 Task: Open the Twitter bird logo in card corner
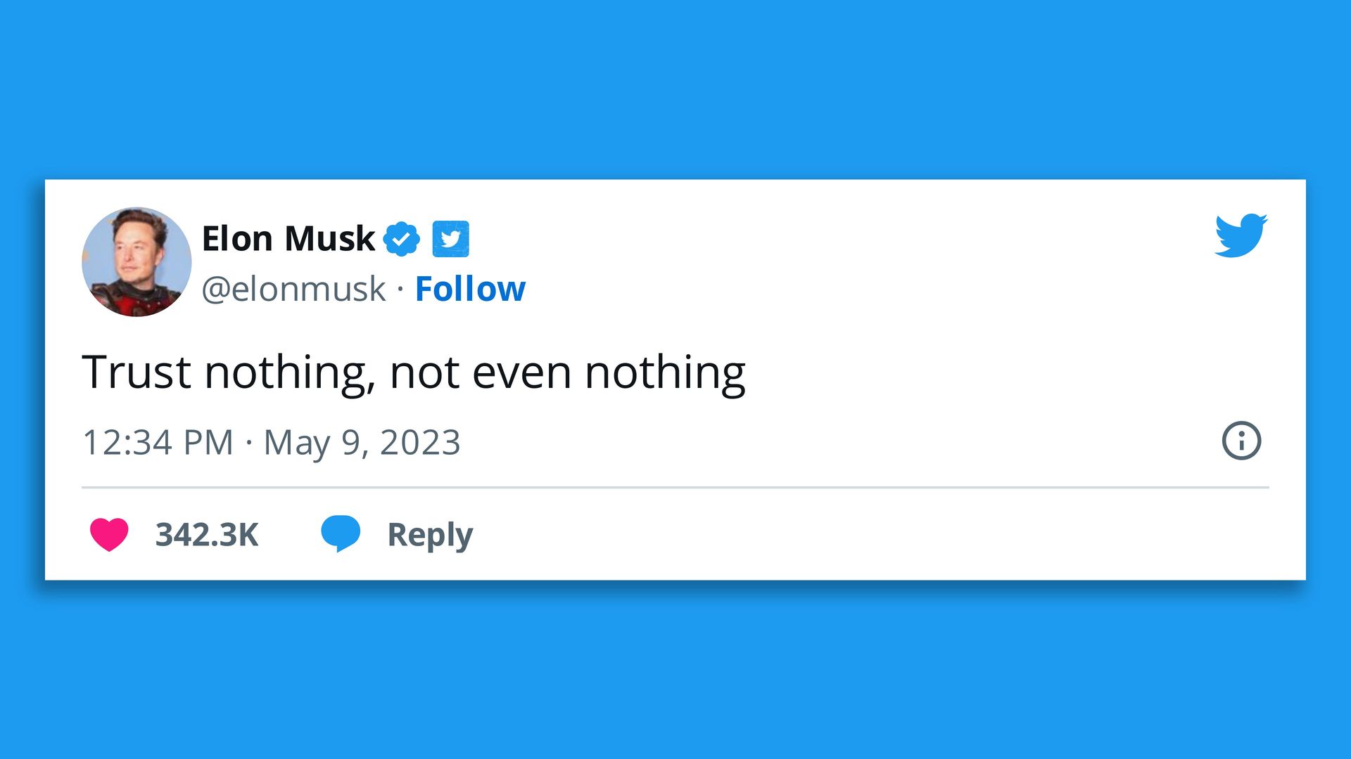click(x=1241, y=235)
